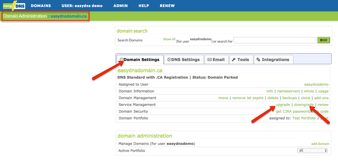338x161 pixels.
Task: Click the clone domain link
Action: (305, 98)
